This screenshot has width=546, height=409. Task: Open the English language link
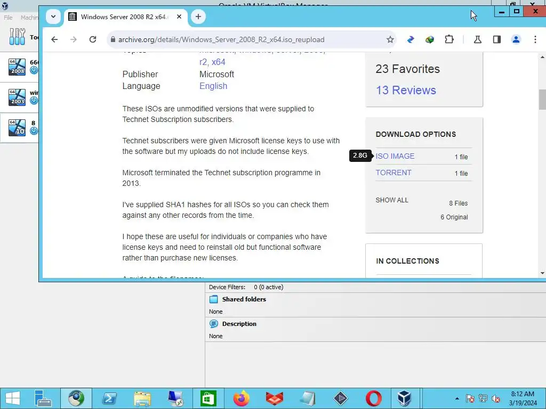coord(213,86)
